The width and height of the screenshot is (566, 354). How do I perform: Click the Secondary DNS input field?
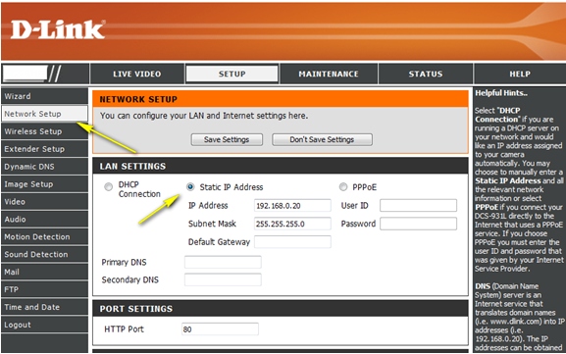click(223, 279)
